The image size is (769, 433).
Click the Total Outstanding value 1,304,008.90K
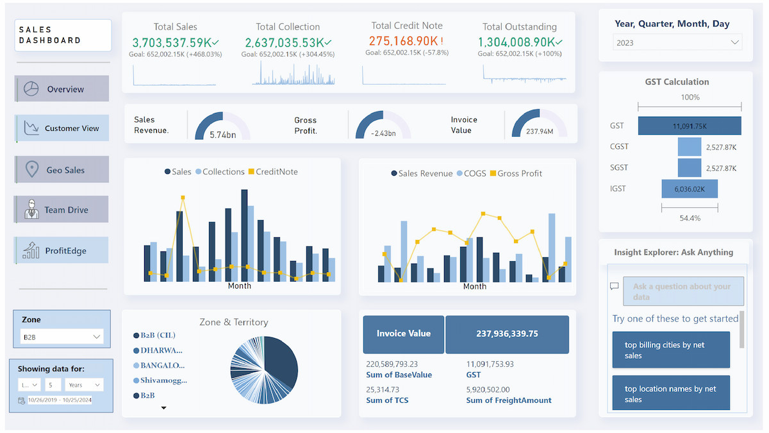[x=516, y=42]
